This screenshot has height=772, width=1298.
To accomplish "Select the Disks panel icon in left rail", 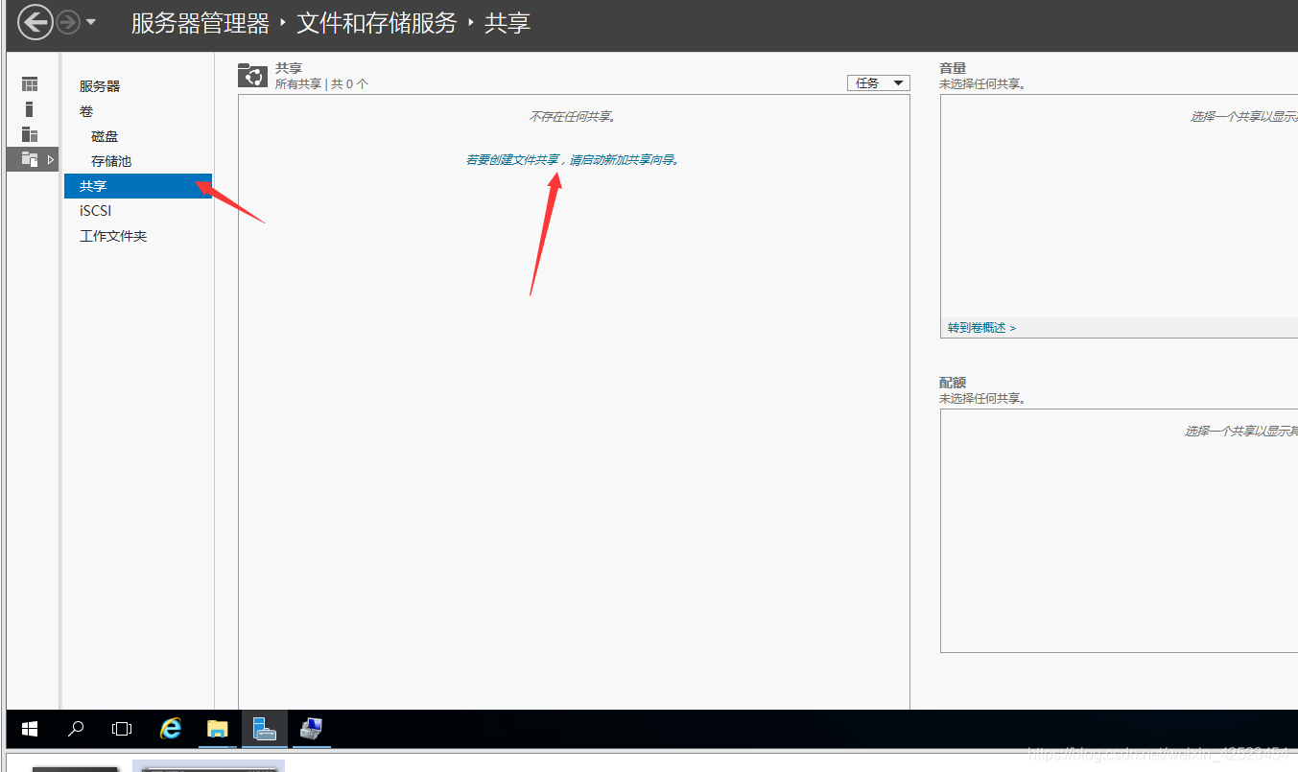I will pos(29,133).
